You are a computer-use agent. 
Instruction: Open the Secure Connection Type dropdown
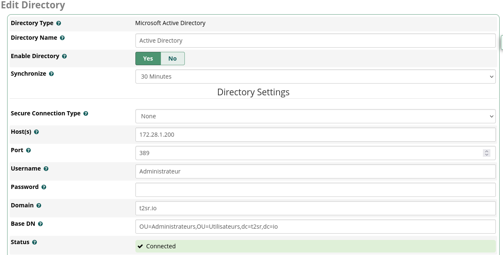tap(316, 116)
